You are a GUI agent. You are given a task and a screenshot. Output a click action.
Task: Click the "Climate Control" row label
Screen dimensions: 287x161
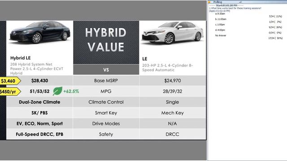[106, 102]
